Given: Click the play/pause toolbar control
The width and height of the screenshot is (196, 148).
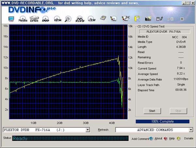Looking at the screenshot, I should [x=171, y=19].
